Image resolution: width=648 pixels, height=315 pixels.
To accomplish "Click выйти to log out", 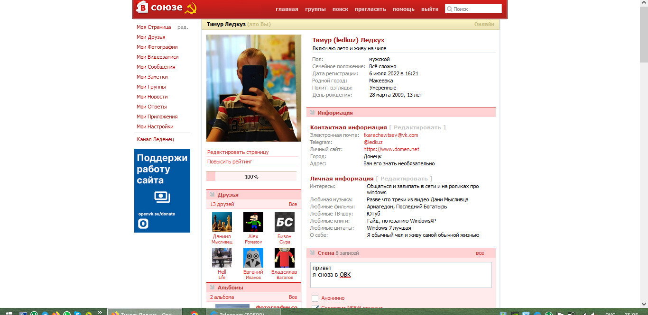I will pos(430,9).
